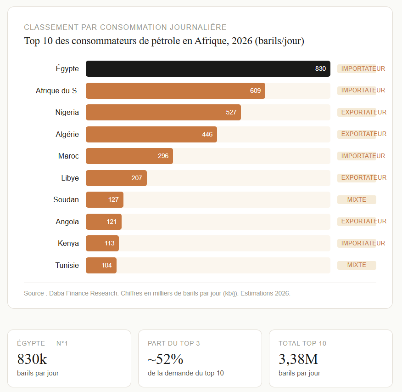The image size is (402, 392).
Task: Click the Part du Top 3 ~52% card
Action: pyautogui.click(x=200, y=358)
